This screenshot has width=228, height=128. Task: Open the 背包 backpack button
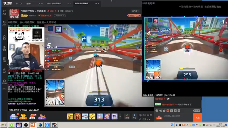tap(135, 117)
